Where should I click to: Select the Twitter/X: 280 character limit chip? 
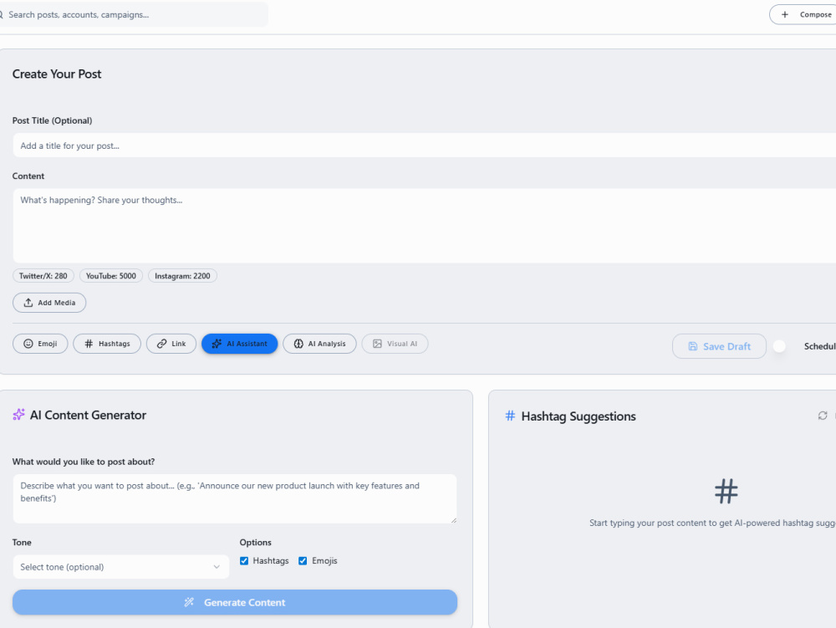tap(43, 276)
